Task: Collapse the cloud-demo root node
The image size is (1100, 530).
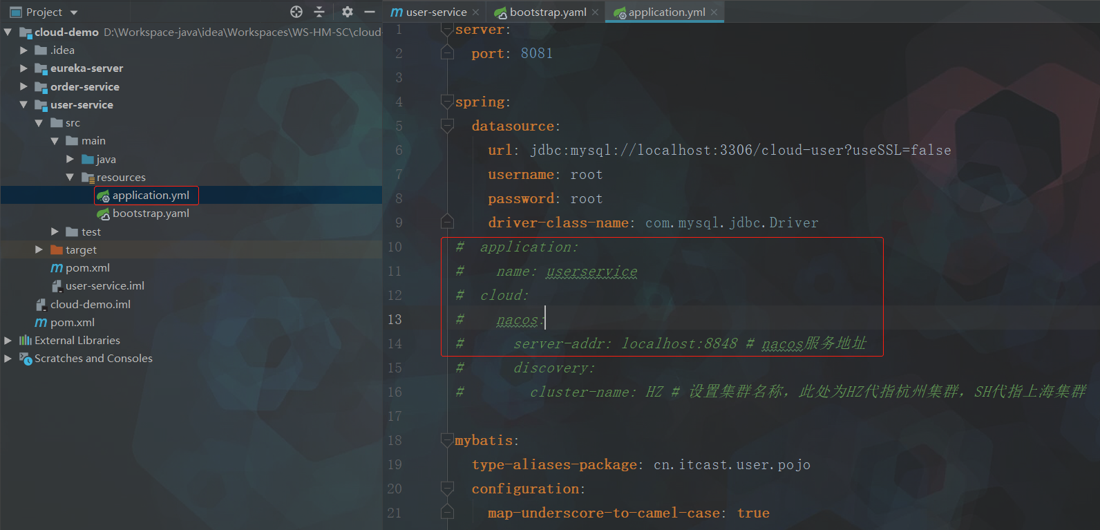Action: (x=8, y=32)
